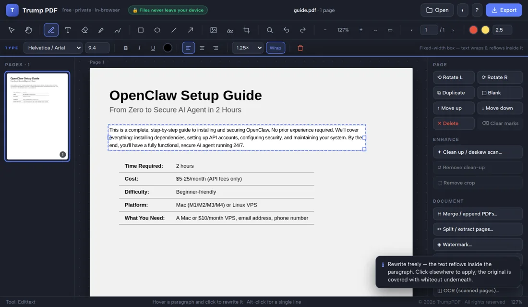The height and width of the screenshot is (307, 528).
Task: Click the red Delete page button
Action: (x=454, y=123)
